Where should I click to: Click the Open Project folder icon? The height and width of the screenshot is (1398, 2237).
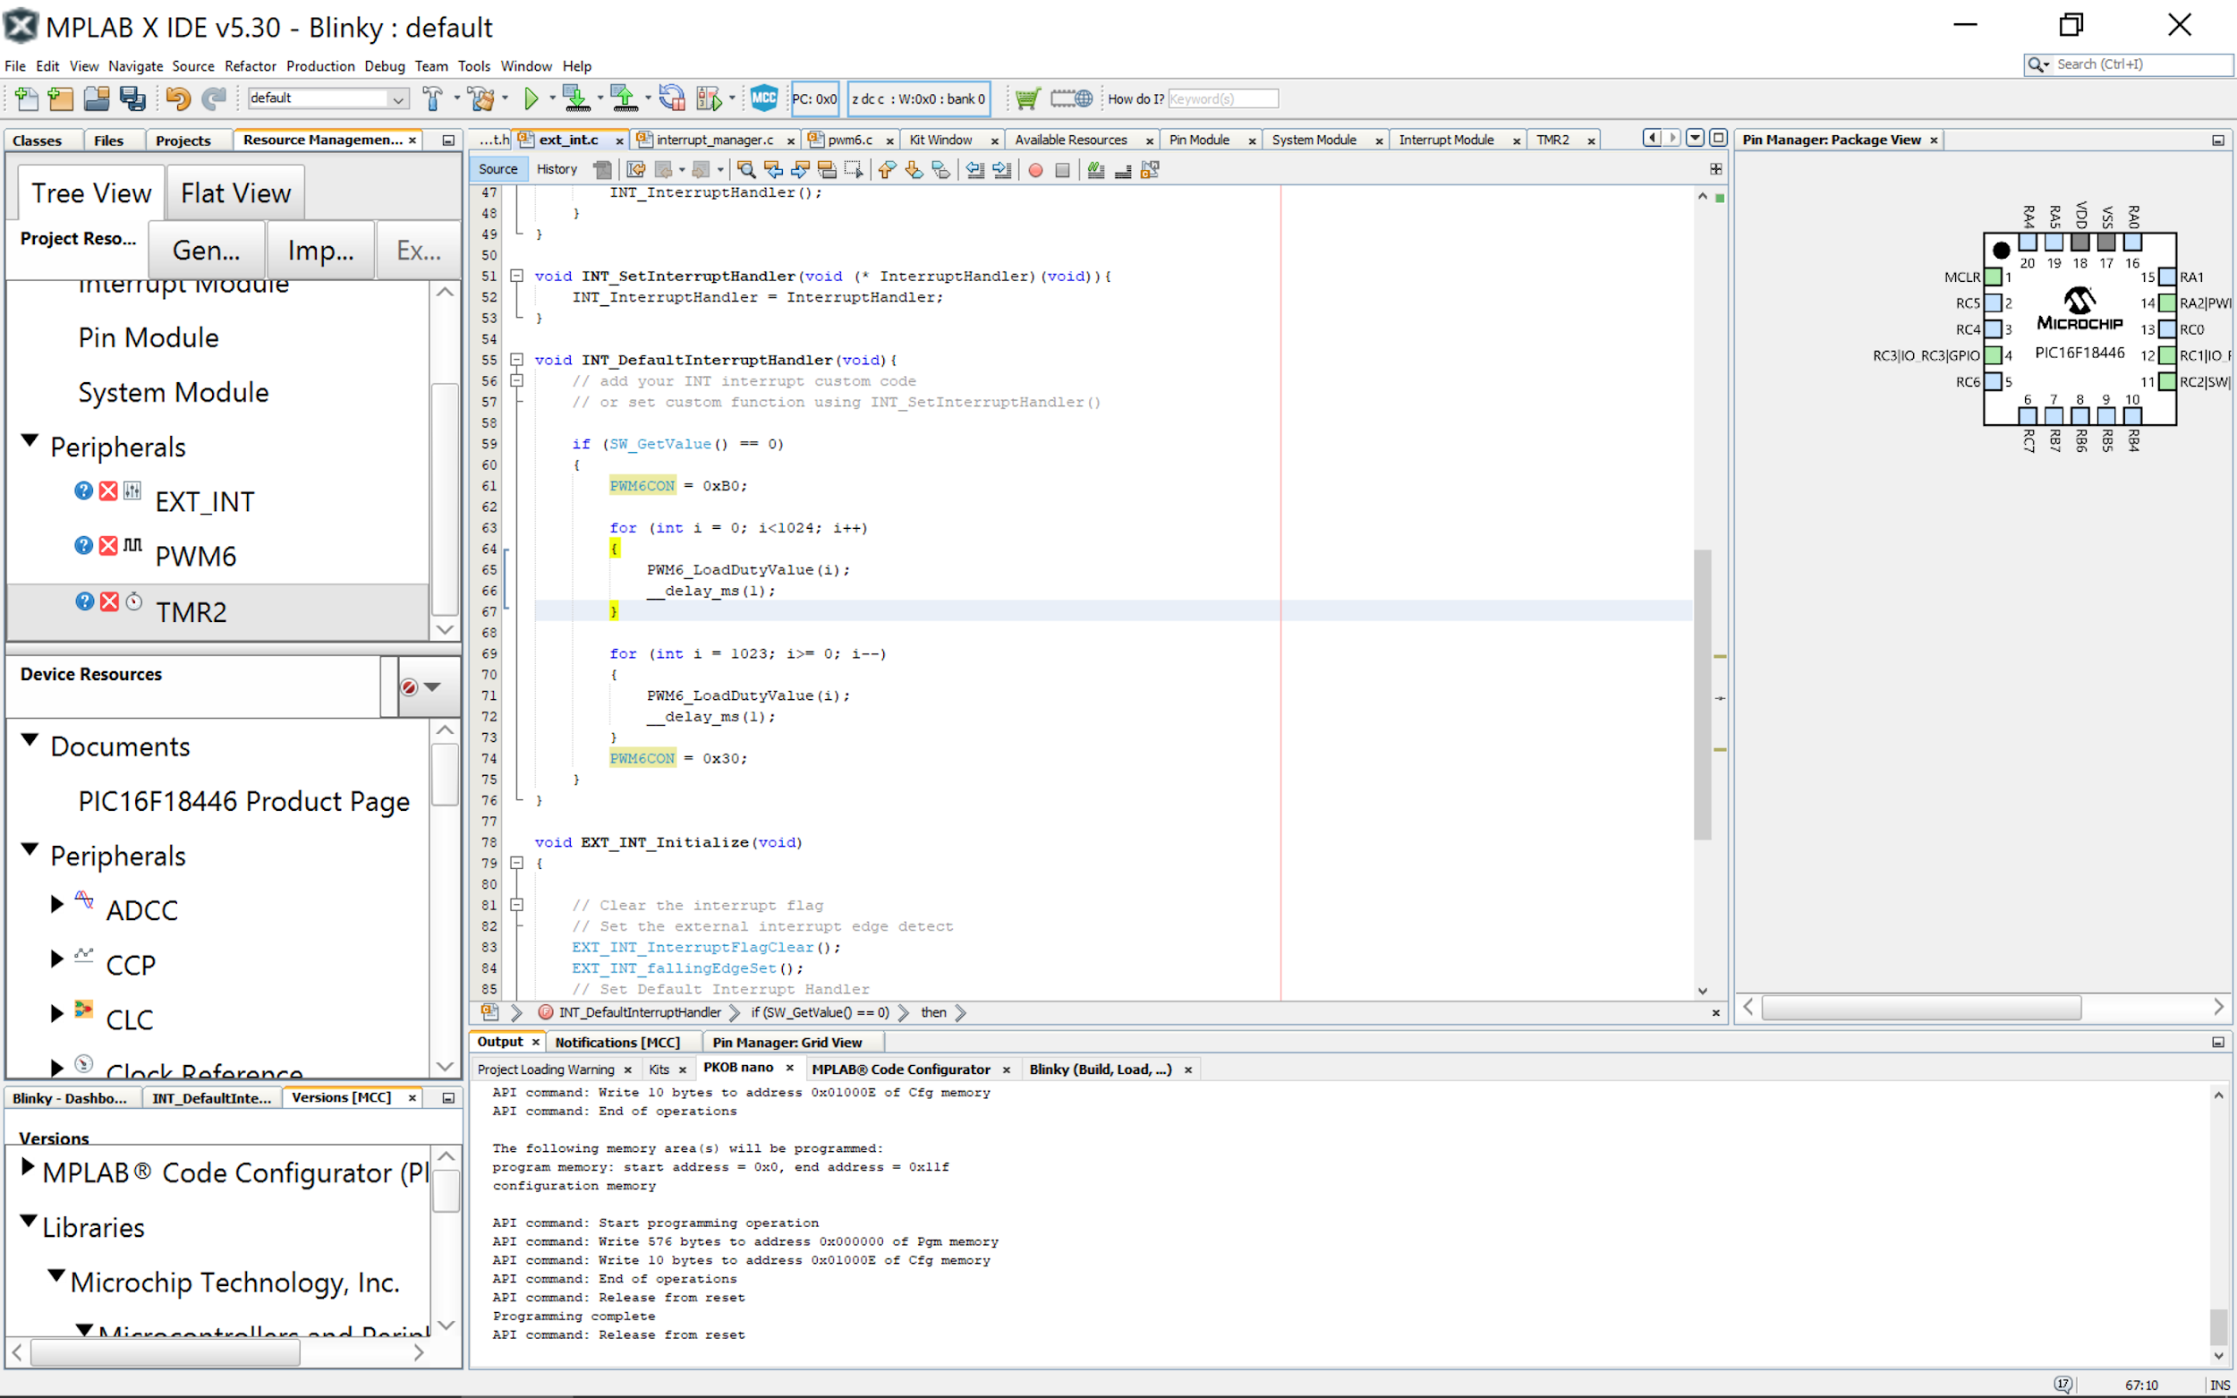[96, 98]
